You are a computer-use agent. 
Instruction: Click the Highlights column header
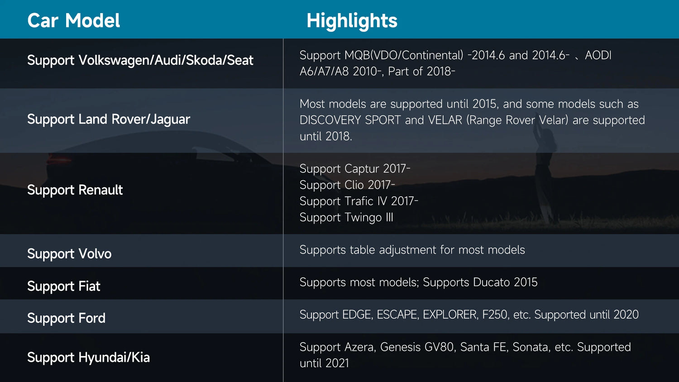click(x=352, y=20)
